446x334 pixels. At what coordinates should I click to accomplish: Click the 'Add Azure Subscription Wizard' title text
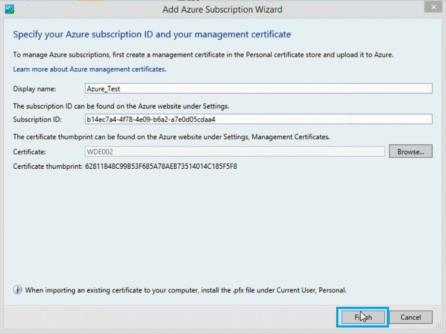coord(223,9)
